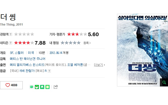Open the 미국 country link

(31, 53)
